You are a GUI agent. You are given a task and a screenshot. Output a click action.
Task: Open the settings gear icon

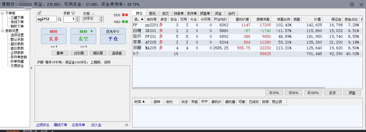(x=352, y=4)
